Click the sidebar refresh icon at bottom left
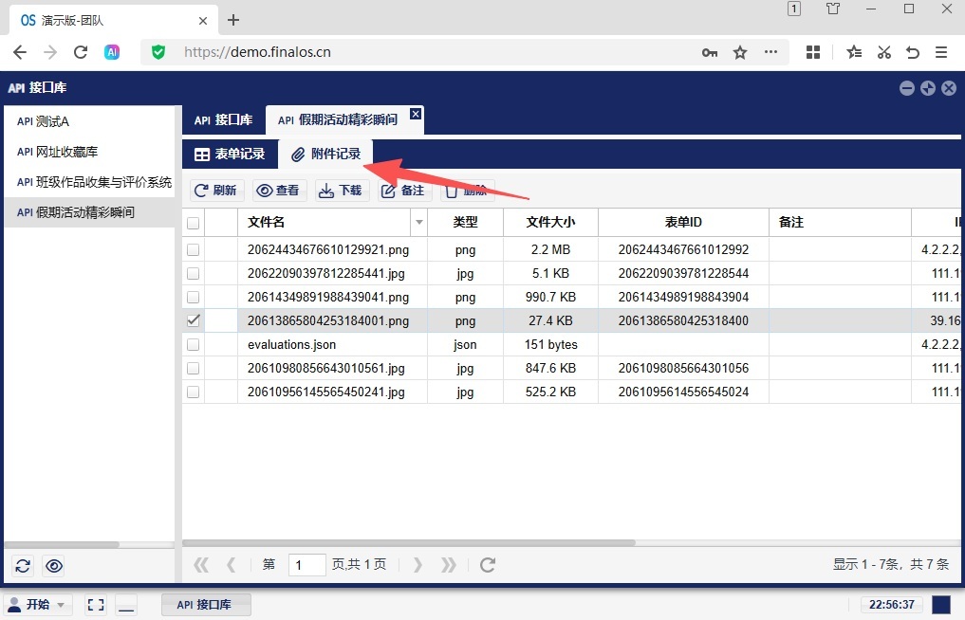Image resolution: width=965 pixels, height=620 pixels. (x=24, y=566)
